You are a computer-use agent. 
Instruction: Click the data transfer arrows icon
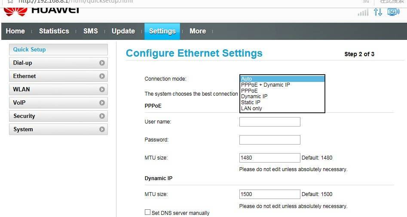click(378, 12)
